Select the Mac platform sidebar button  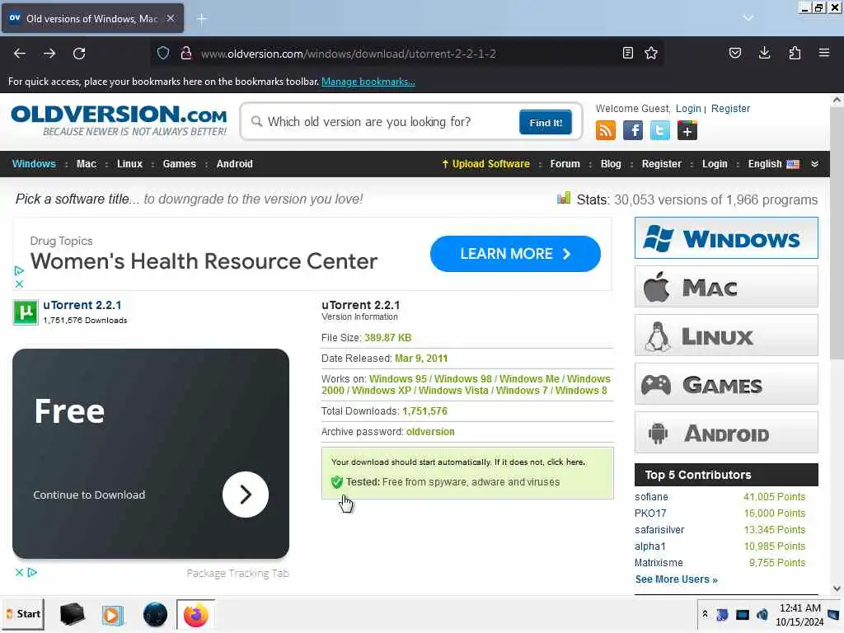726,286
